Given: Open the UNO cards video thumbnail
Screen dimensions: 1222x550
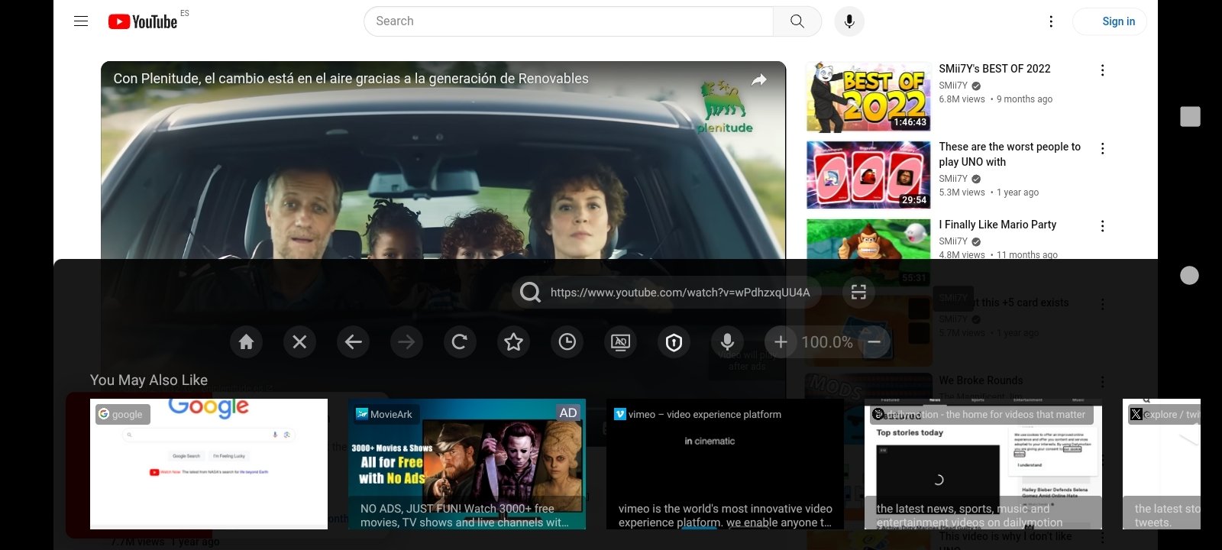Looking at the screenshot, I should coord(868,175).
